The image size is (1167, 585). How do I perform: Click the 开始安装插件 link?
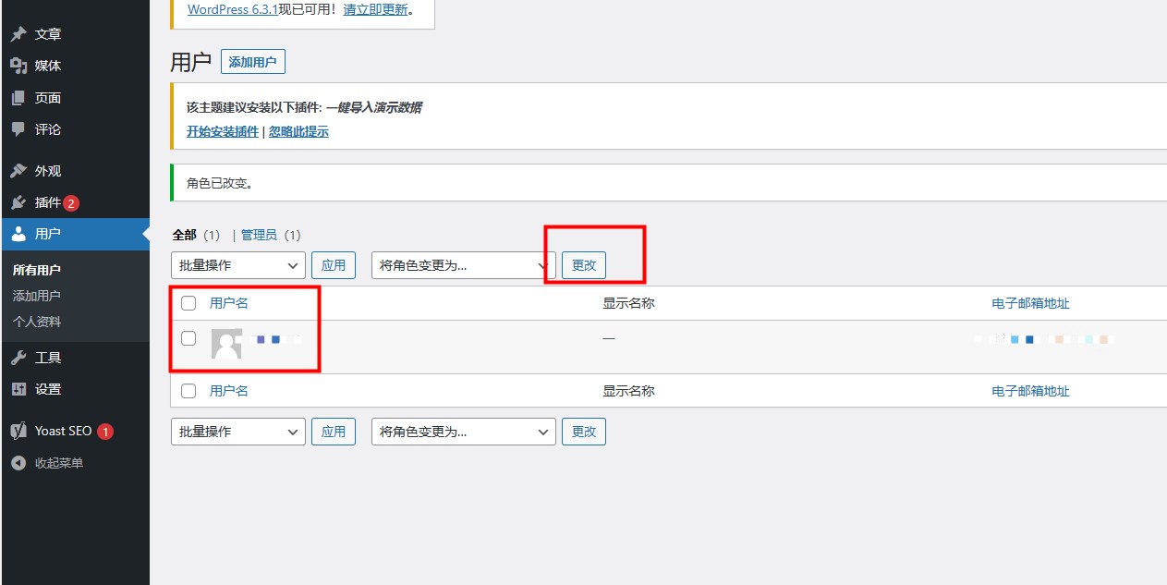pyautogui.click(x=223, y=131)
